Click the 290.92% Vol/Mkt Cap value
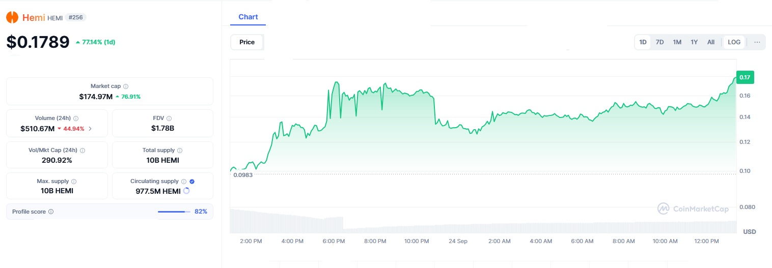The image size is (772, 268). coord(57,160)
